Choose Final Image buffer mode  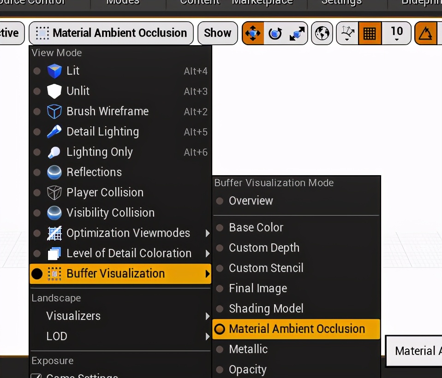(x=296, y=288)
